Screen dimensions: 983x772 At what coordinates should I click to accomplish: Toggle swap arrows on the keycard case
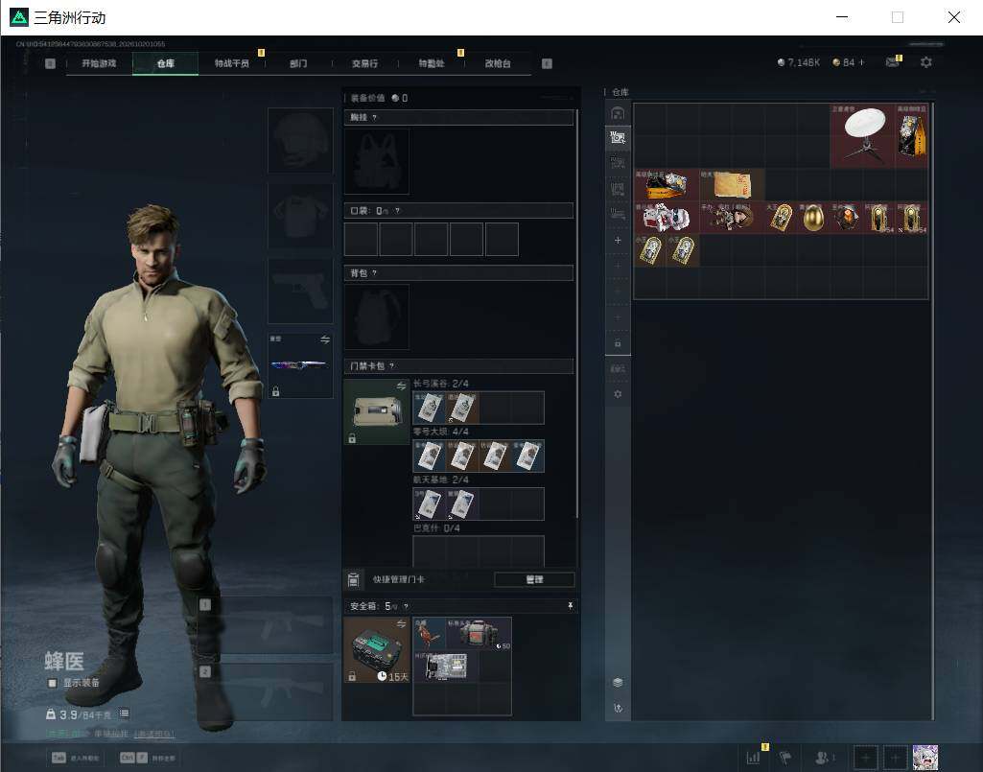pyautogui.click(x=401, y=386)
